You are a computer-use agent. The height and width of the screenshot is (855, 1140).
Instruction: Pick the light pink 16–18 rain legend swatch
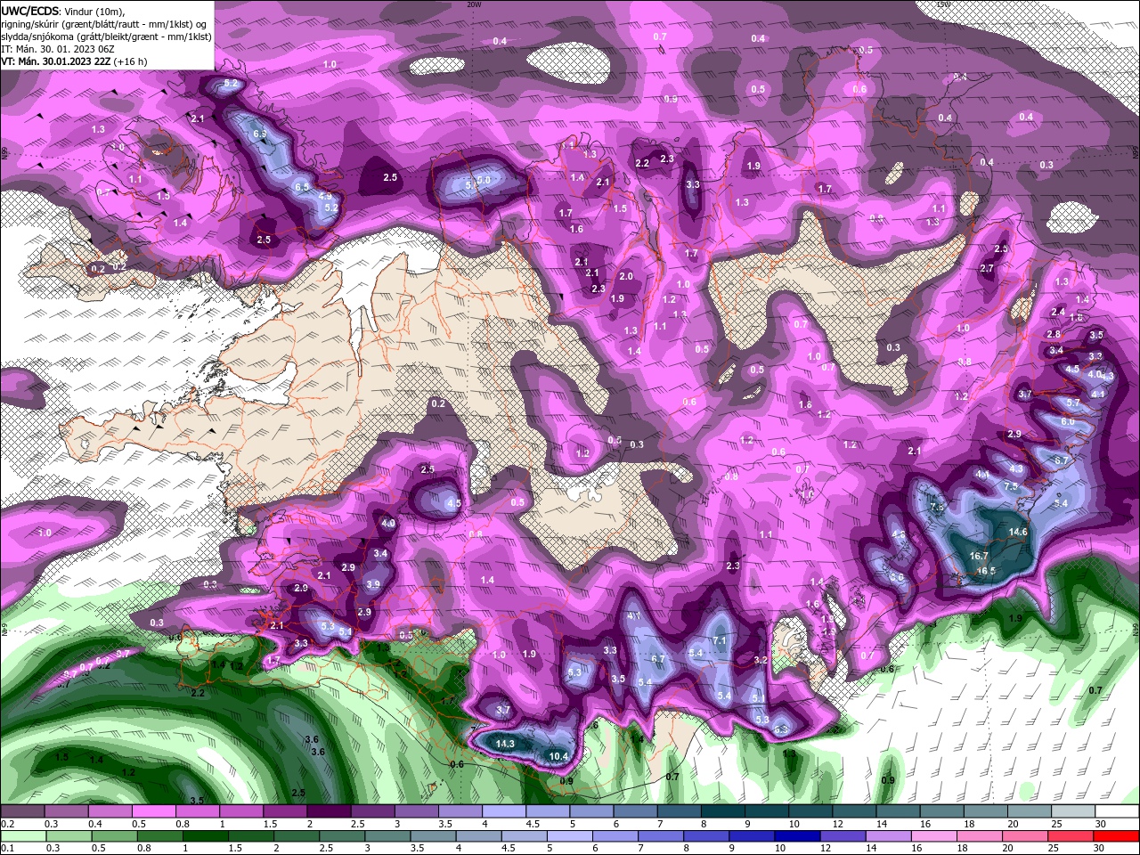tap(932, 835)
